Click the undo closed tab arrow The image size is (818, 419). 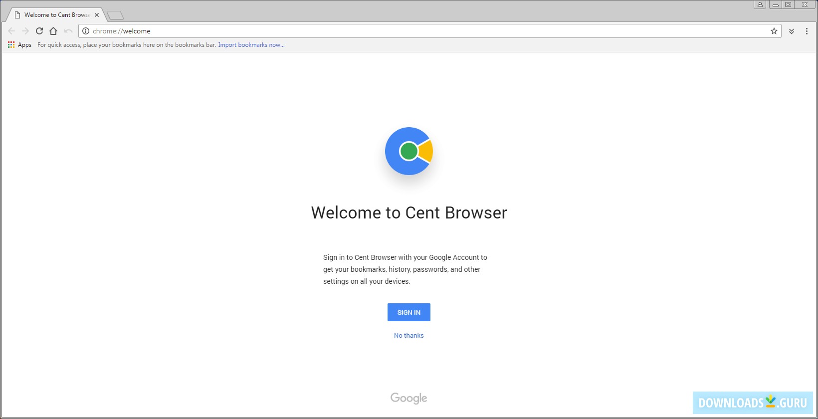pyautogui.click(x=68, y=31)
